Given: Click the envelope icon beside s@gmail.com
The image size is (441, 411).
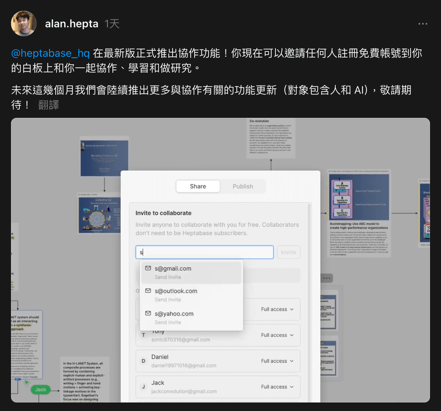Looking at the screenshot, I should 148,269.
